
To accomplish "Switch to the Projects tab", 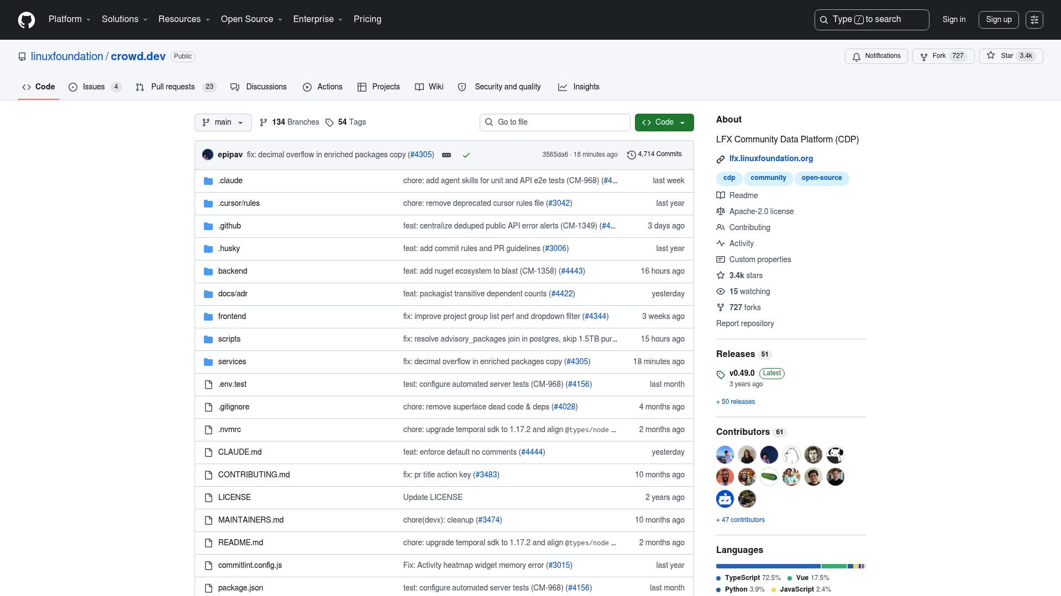I will click(x=379, y=87).
